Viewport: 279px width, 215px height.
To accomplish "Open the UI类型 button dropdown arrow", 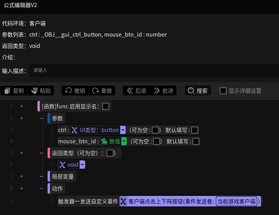I will [123, 130].
